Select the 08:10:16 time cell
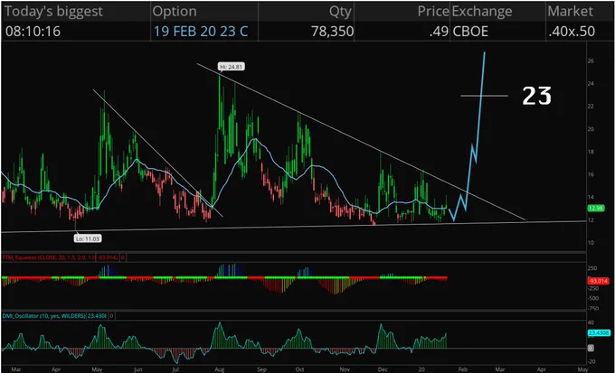The width and height of the screenshot is (615, 373). coord(33,32)
